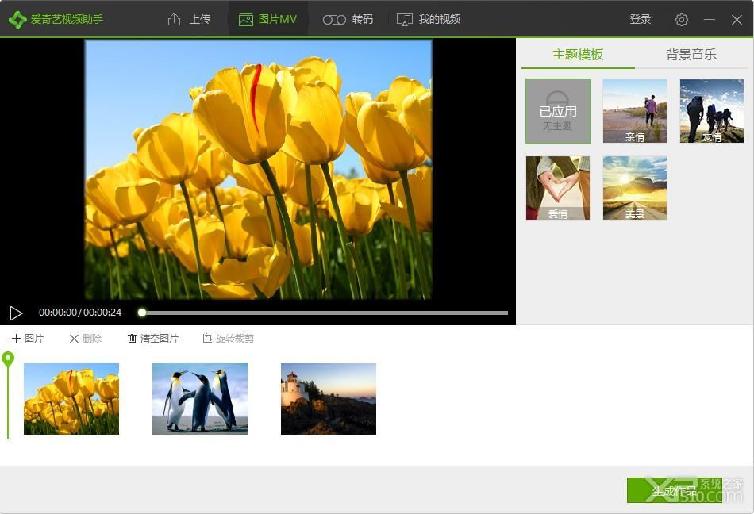Click the 登录 login link
The height and width of the screenshot is (514, 754).
tap(640, 19)
